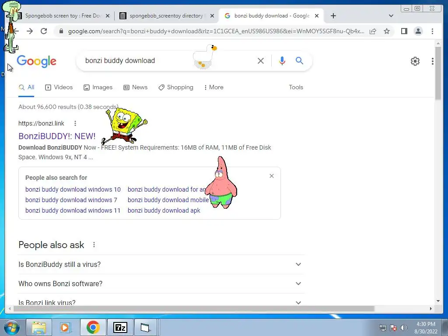
Task: Open the Action Center flag icon
Action: coord(393,328)
